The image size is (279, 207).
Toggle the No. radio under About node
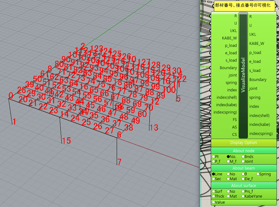(228, 157)
